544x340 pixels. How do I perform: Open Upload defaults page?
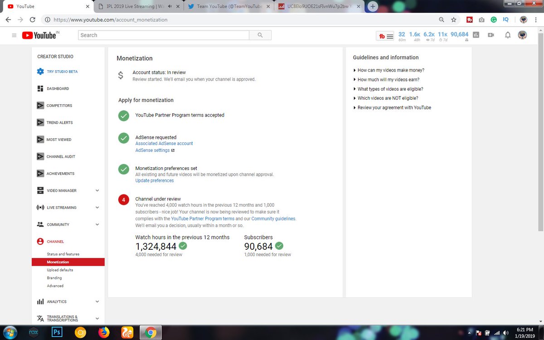click(60, 270)
